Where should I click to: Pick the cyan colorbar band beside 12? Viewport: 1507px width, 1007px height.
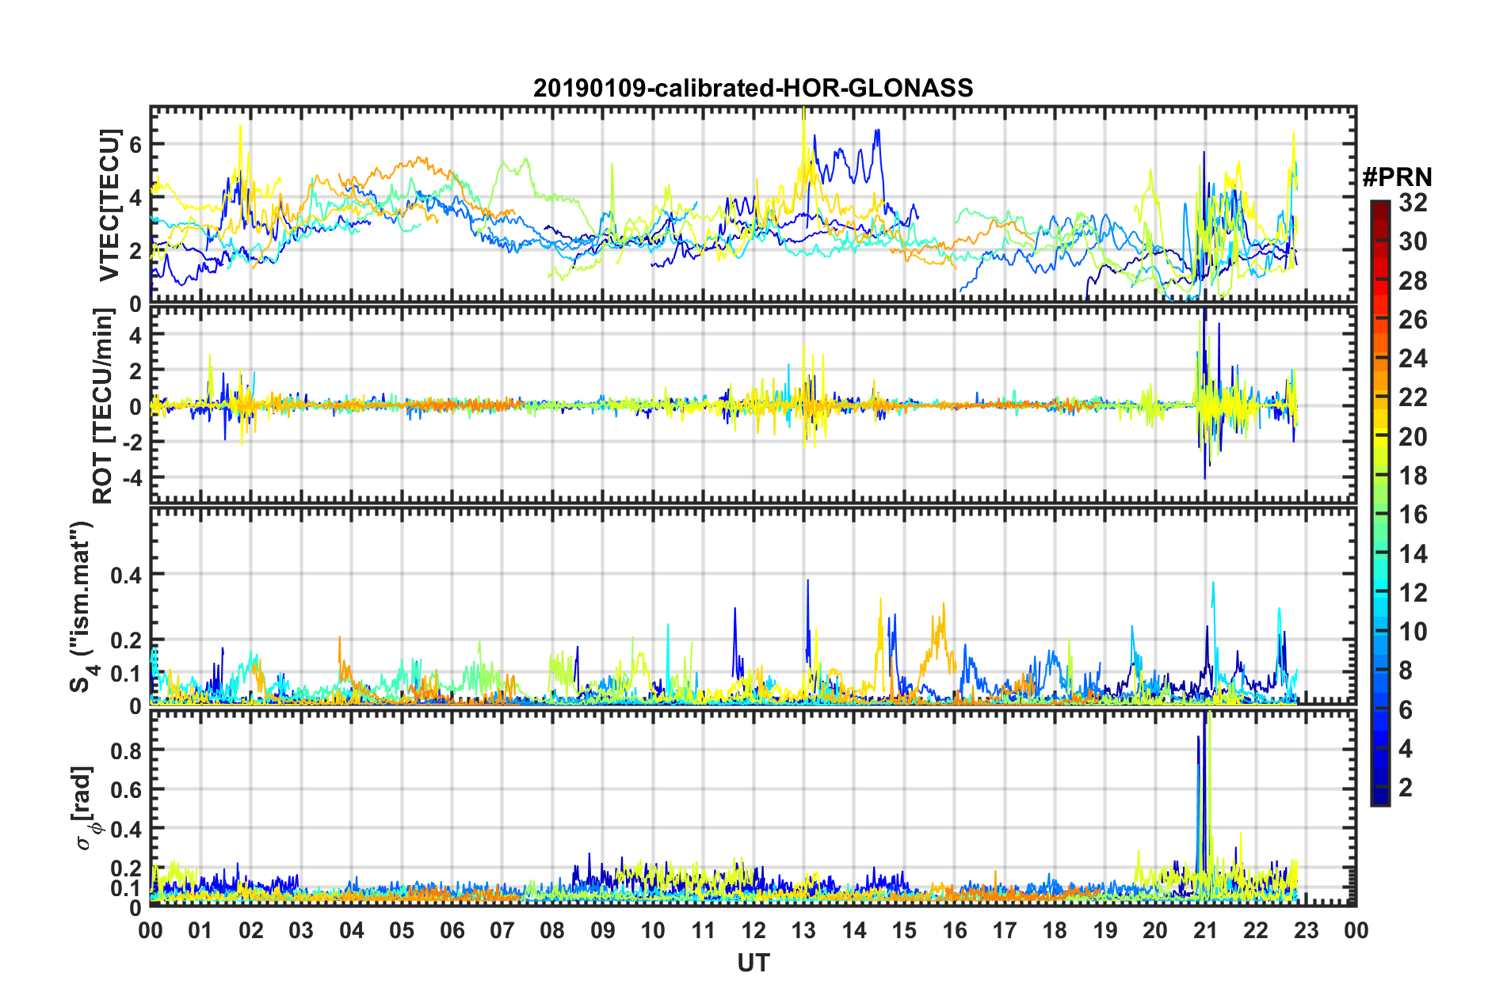[1379, 593]
